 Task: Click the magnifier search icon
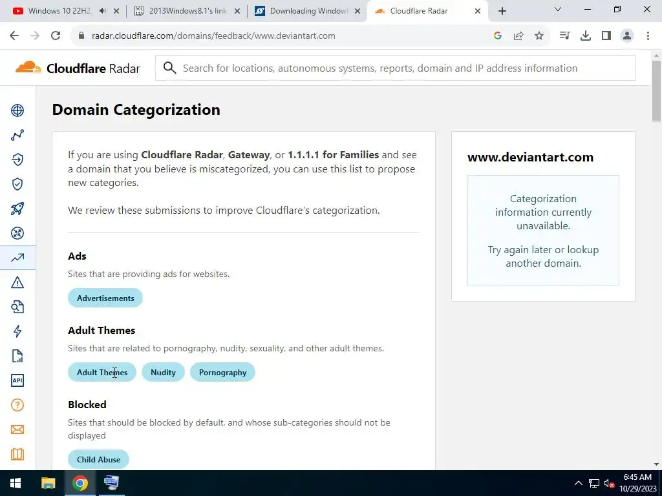(170, 68)
